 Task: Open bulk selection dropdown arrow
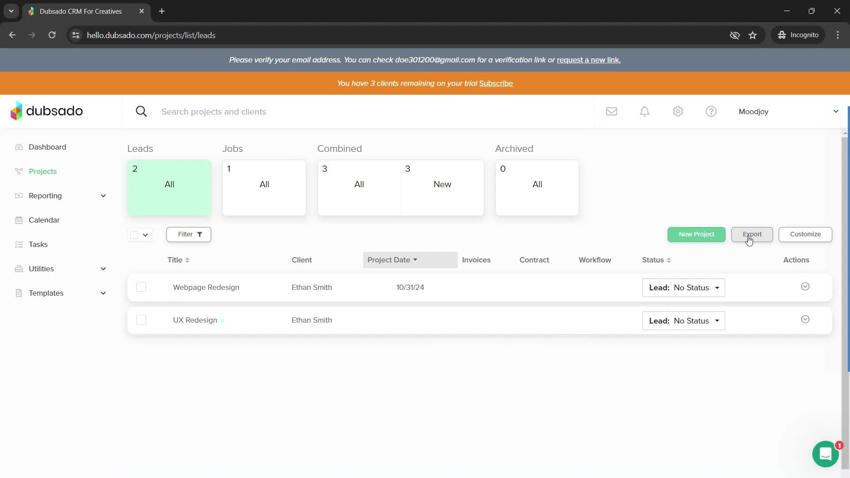[145, 235]
